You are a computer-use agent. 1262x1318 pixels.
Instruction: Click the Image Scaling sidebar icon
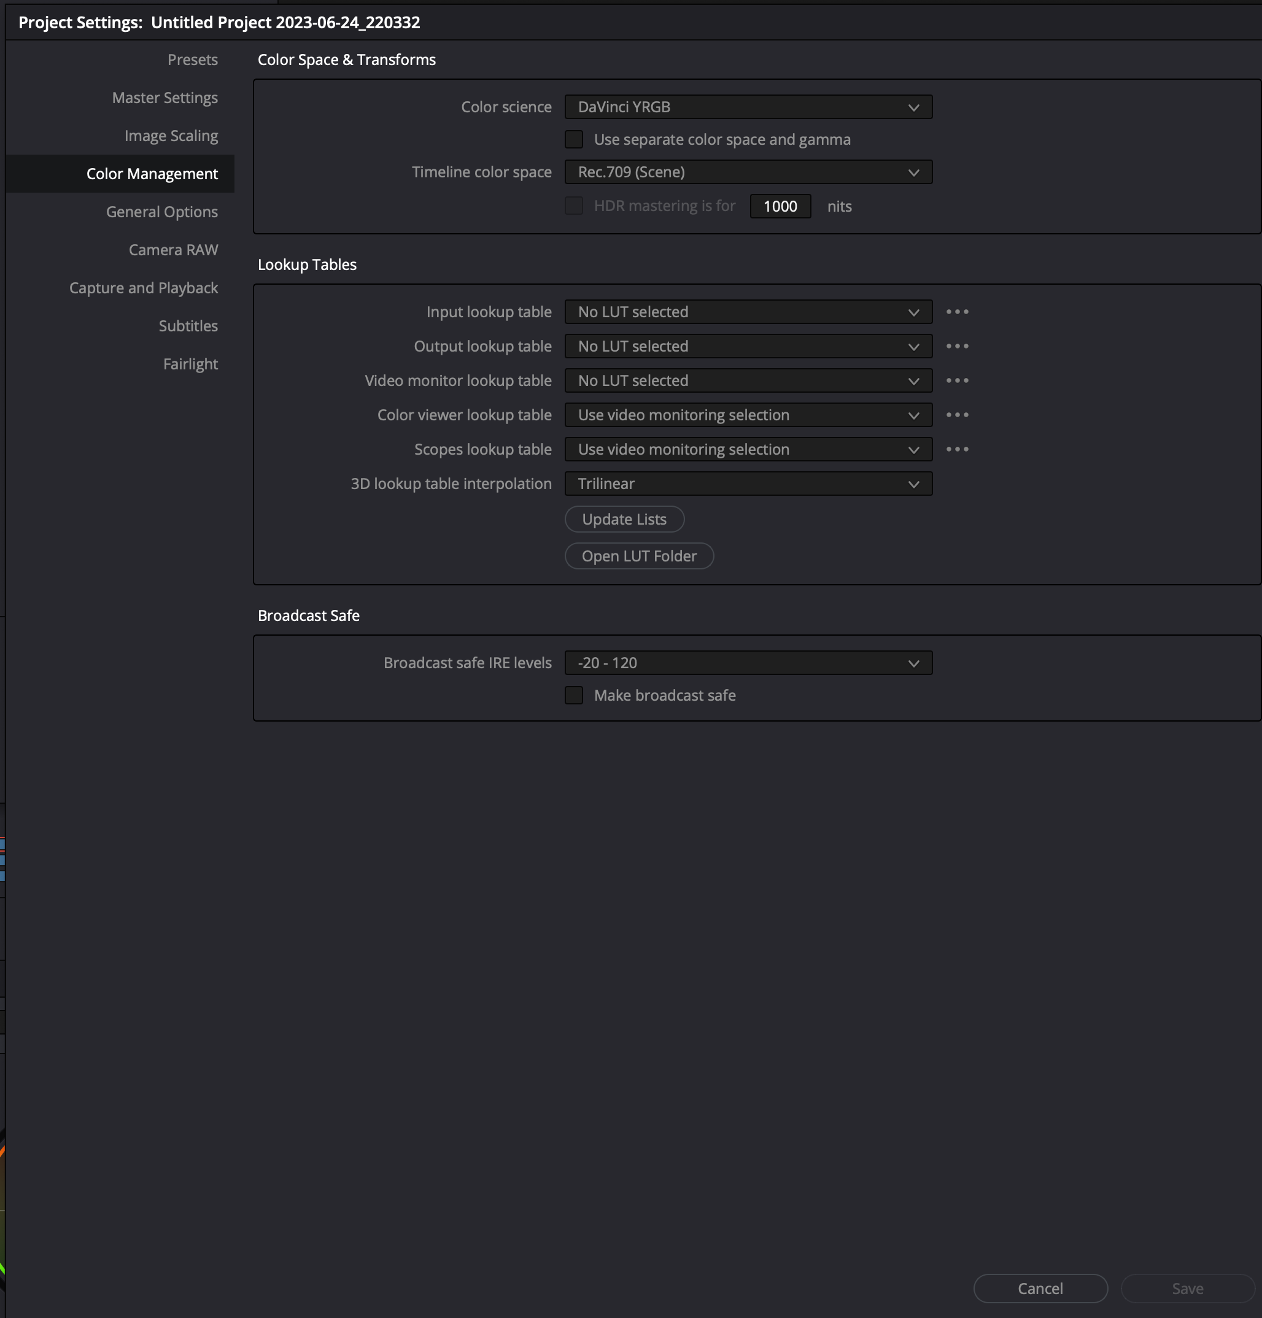point(171,136)
